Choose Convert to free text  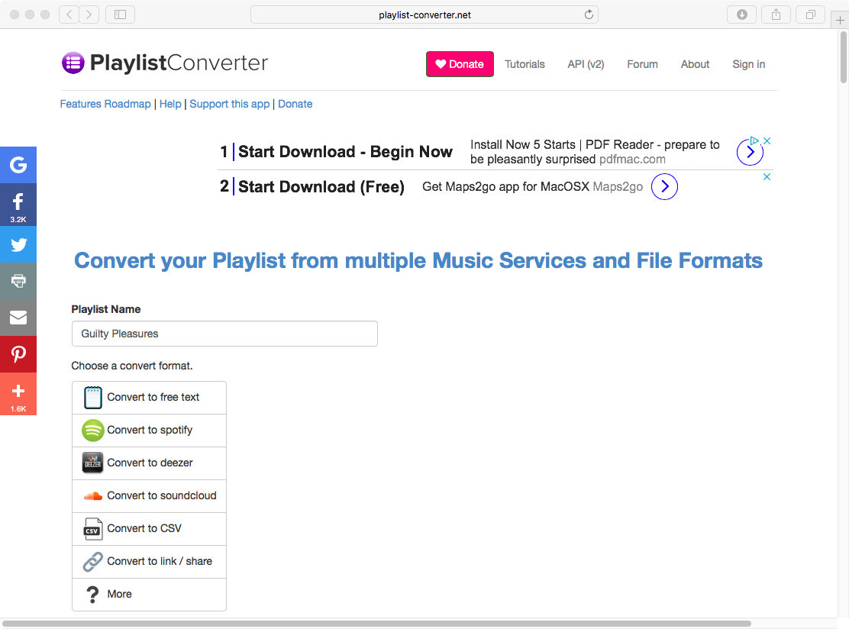click(x=149, y=398)
